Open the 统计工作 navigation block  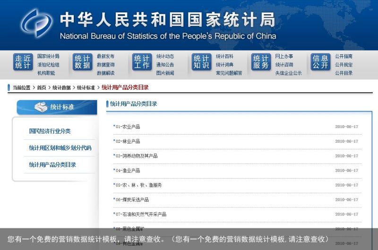click(142, 62)
